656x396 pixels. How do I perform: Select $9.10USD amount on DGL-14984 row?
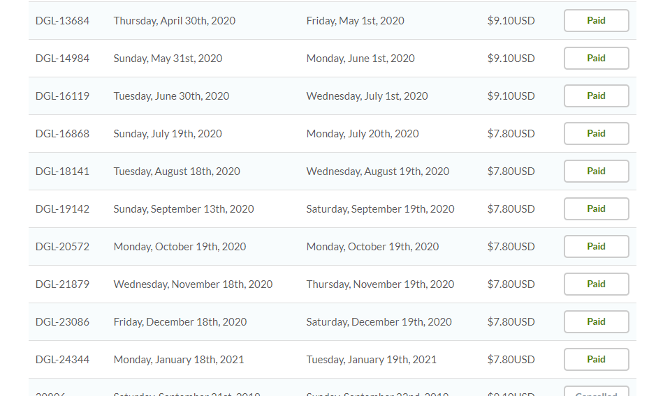511,59
